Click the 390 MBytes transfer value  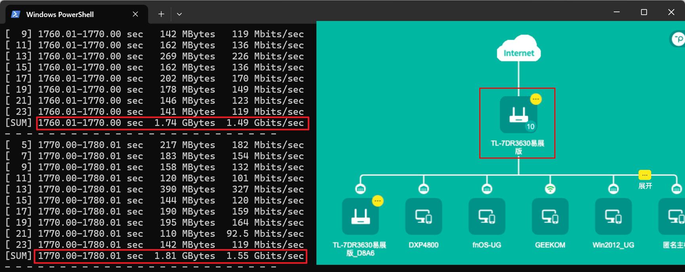(188, 189)
